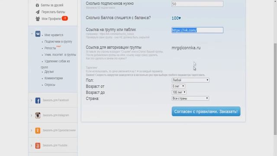277x156 pixels.
Task: Open Переслать баллы link
Action: click(53, 12)
